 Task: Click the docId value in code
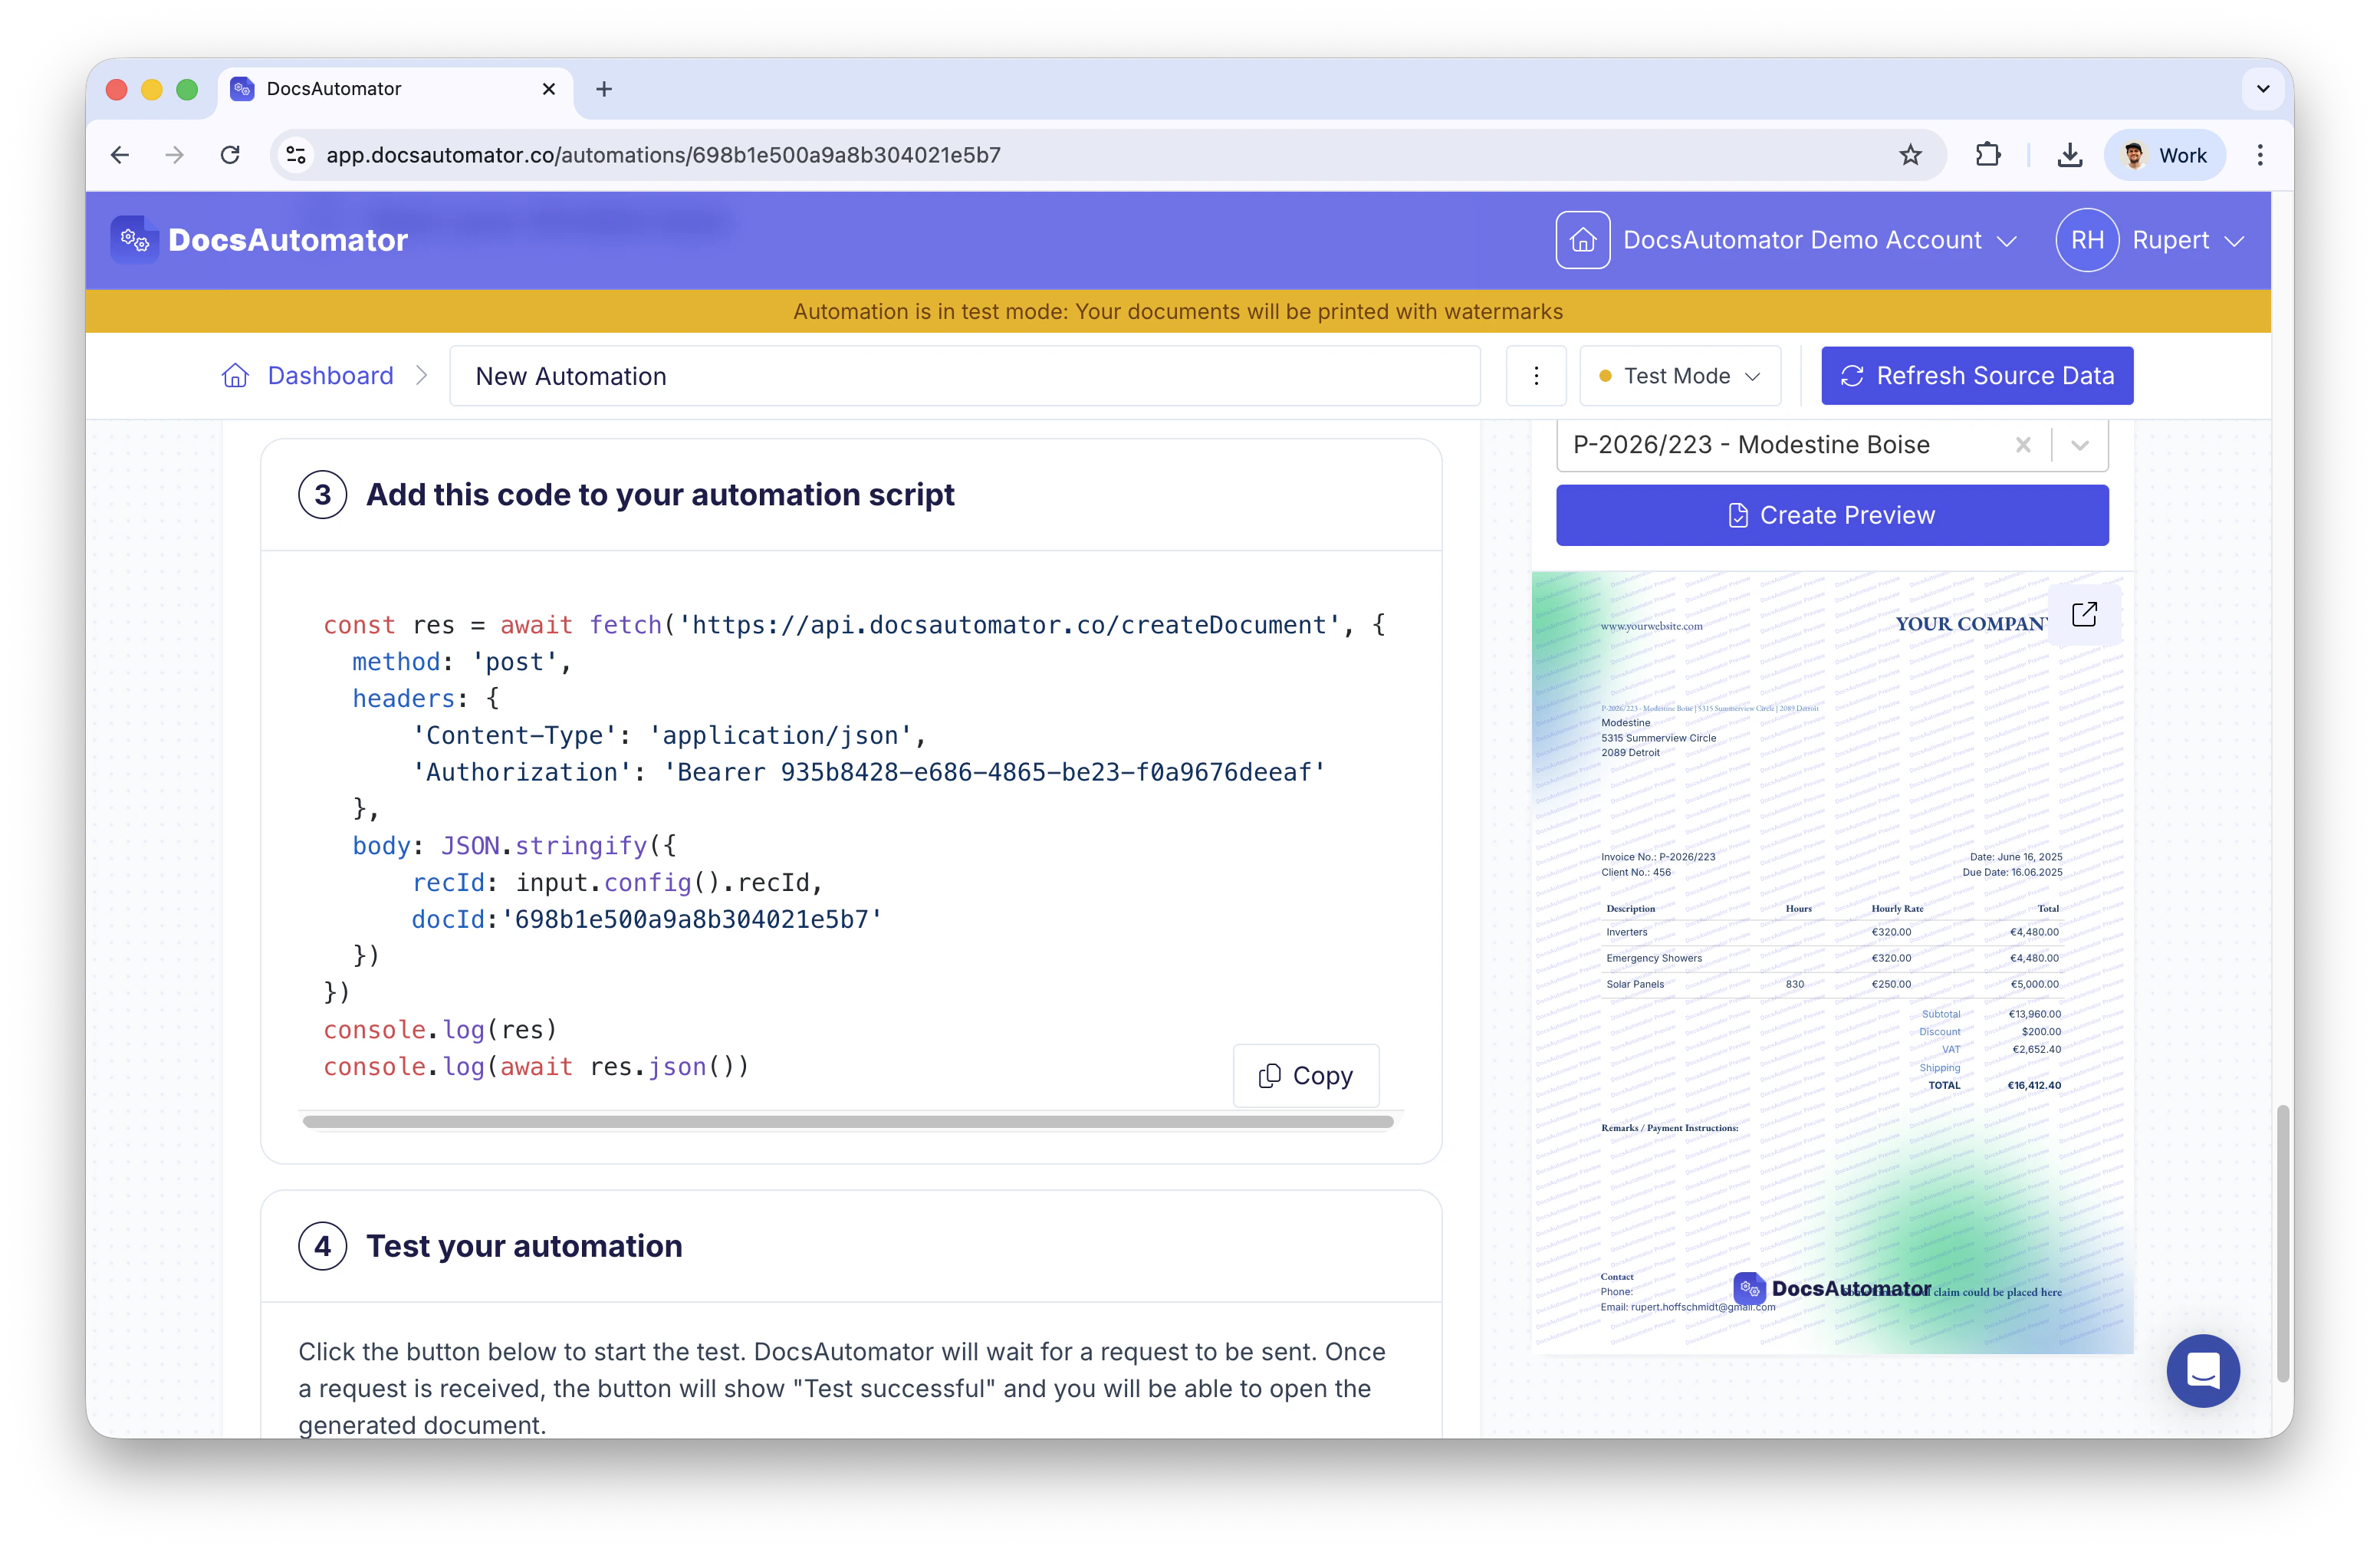pyautogui.click(x=692, y=919)
